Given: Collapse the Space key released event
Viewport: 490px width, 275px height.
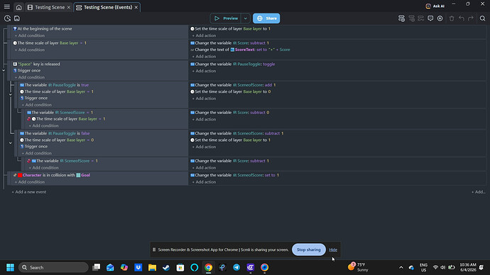Looking at the screenshot, I should pyautogui.click(x=4, y=70).
